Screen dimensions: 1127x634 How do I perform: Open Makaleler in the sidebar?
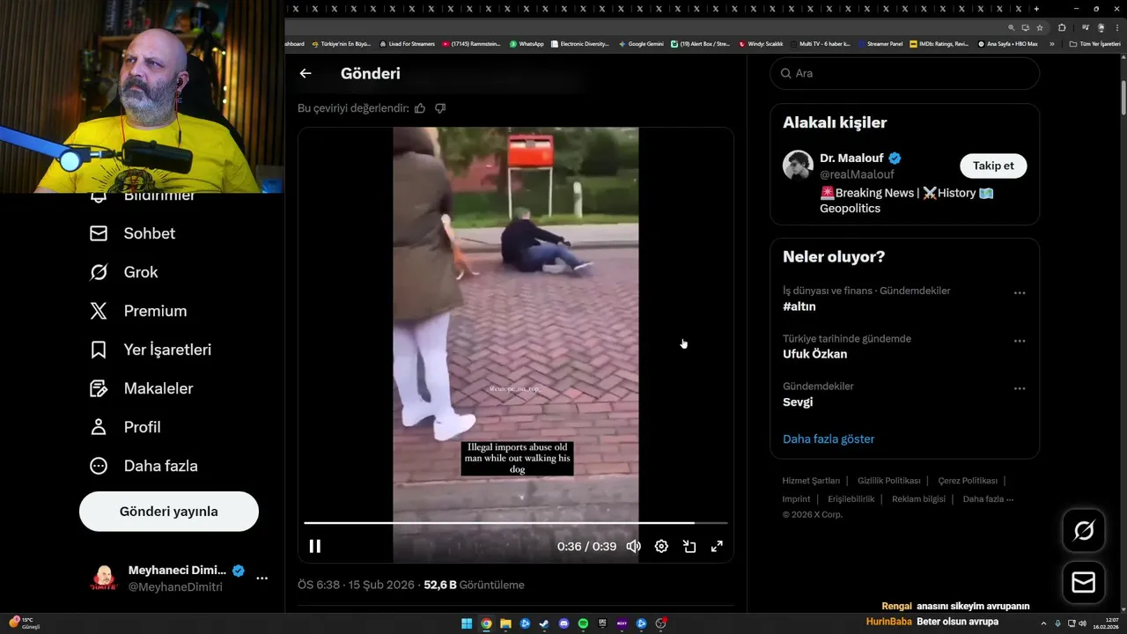[141, 388]
